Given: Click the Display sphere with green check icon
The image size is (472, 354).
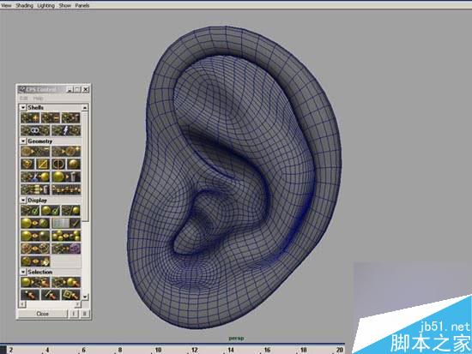Looking at the screenshot, I should (51, 210).
